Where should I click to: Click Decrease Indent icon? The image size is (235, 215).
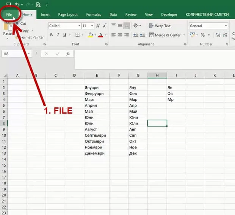tap(136, 35)
